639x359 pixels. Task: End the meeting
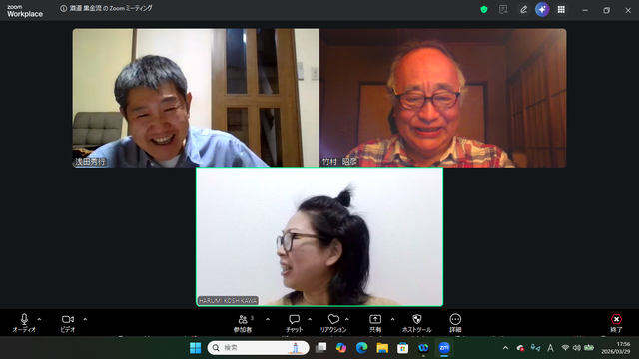point(616,323)
